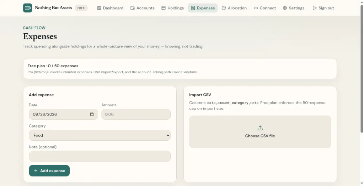Click the Nothing But Assets brand name

[x=53, y=8]
